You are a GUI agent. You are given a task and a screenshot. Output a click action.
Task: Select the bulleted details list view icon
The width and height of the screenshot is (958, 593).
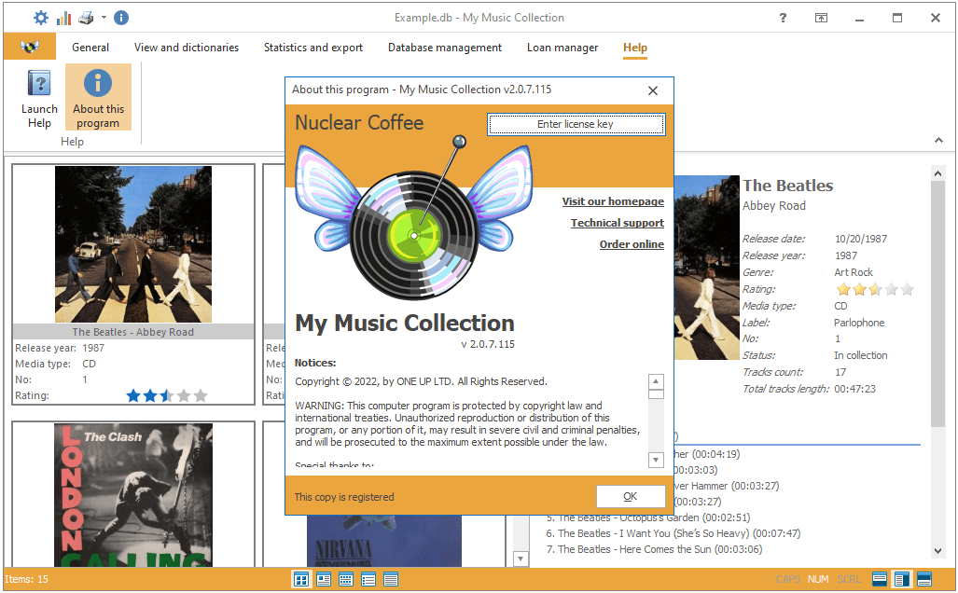tap(368, 579)
